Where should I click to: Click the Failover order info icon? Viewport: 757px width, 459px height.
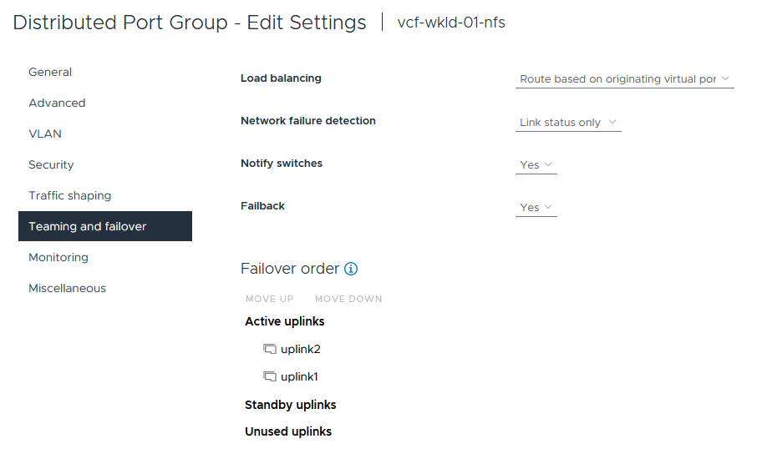(351, 269)
